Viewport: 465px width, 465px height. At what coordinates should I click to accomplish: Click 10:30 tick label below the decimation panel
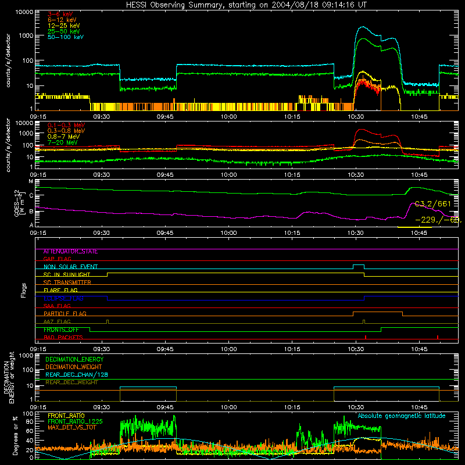point(356,407)
